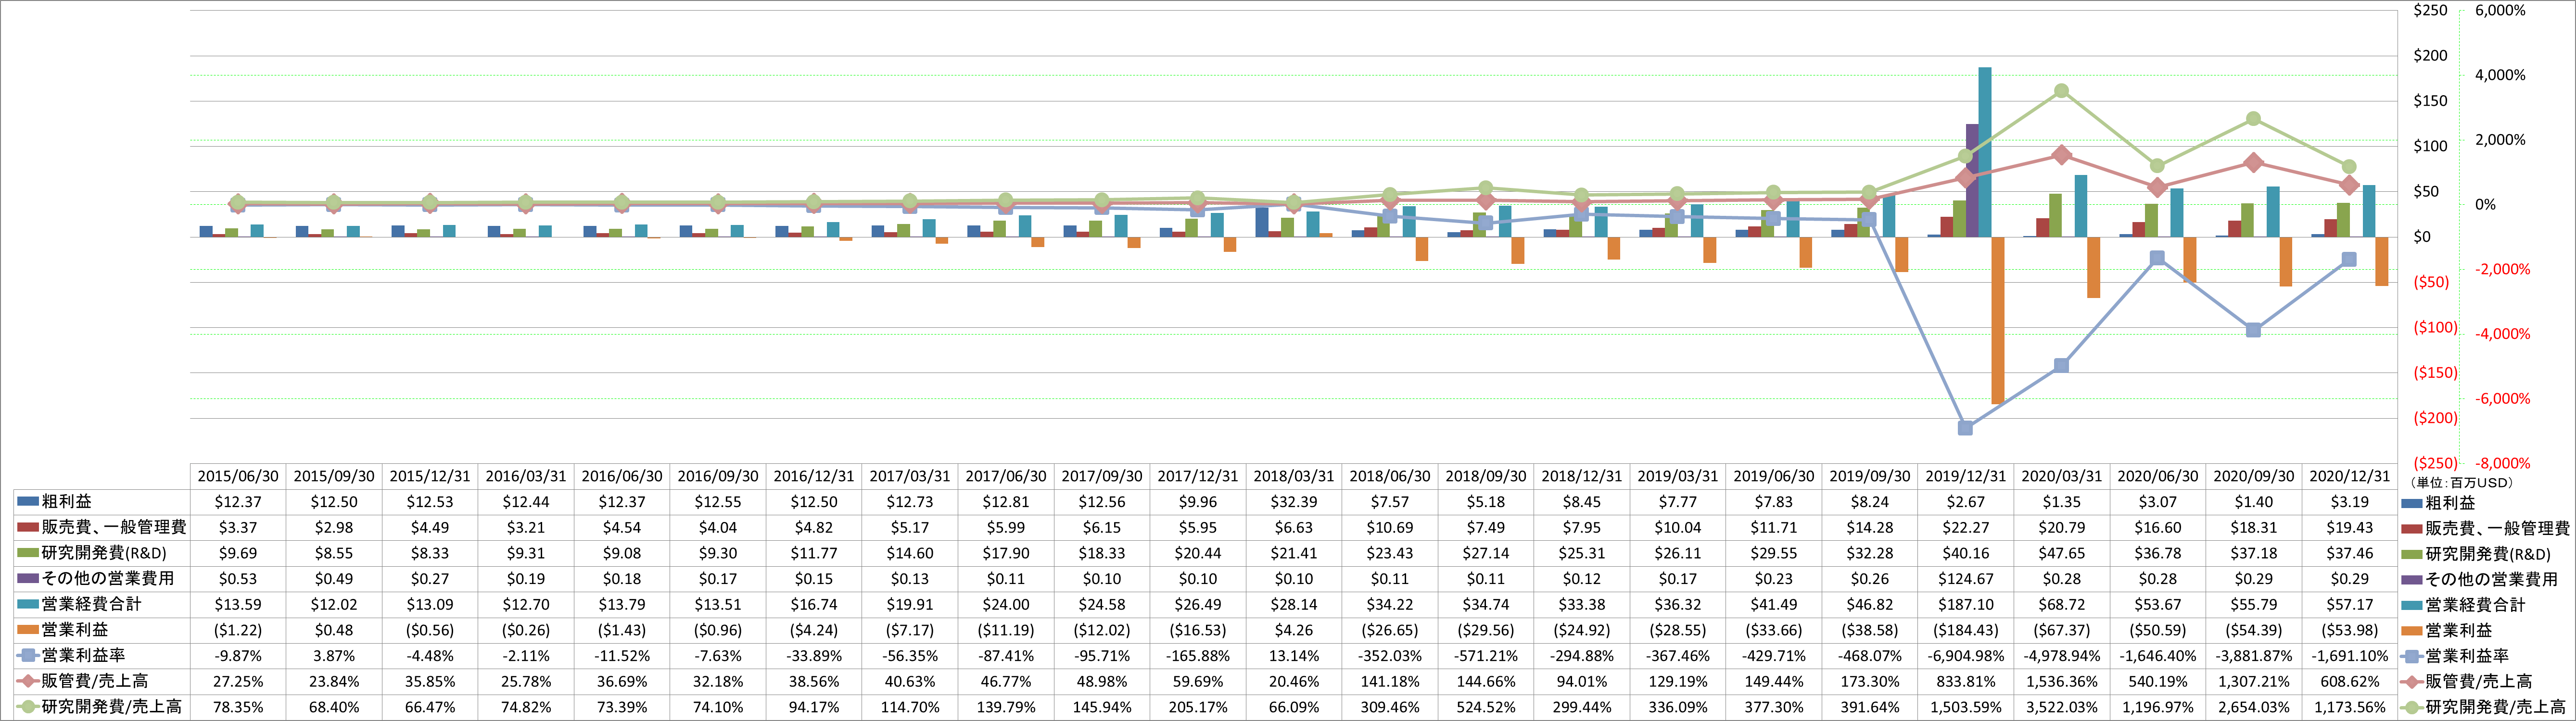Select the ($1.22) operating income cell

238,630
